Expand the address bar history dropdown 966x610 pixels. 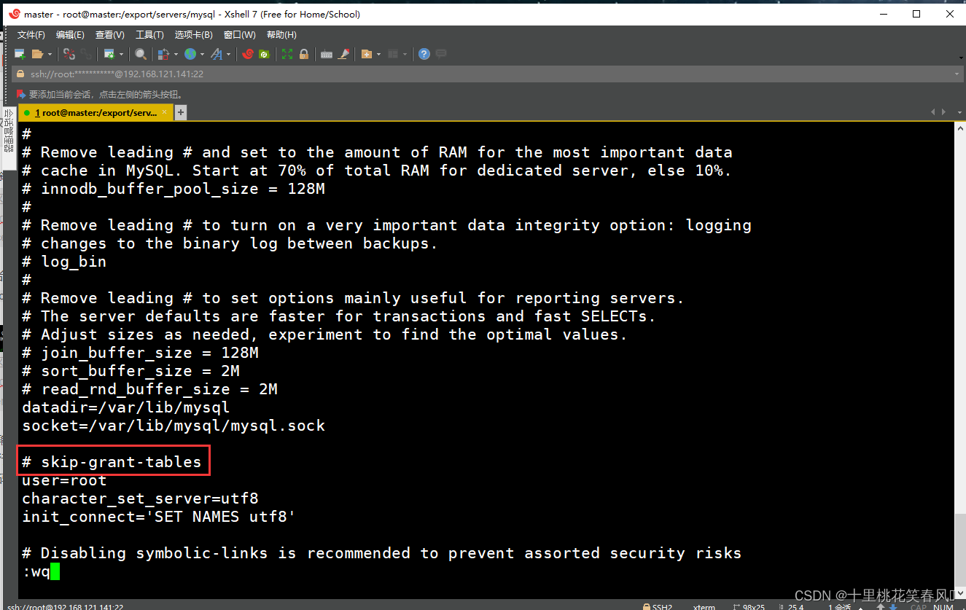957,74
